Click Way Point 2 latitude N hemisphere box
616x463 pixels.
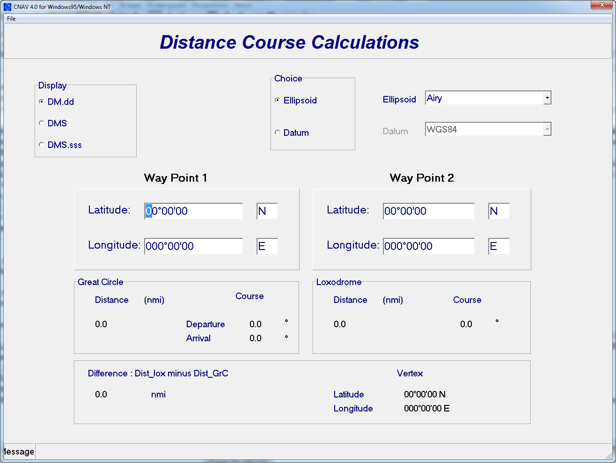pyautogui.click(x=499, y=211)
